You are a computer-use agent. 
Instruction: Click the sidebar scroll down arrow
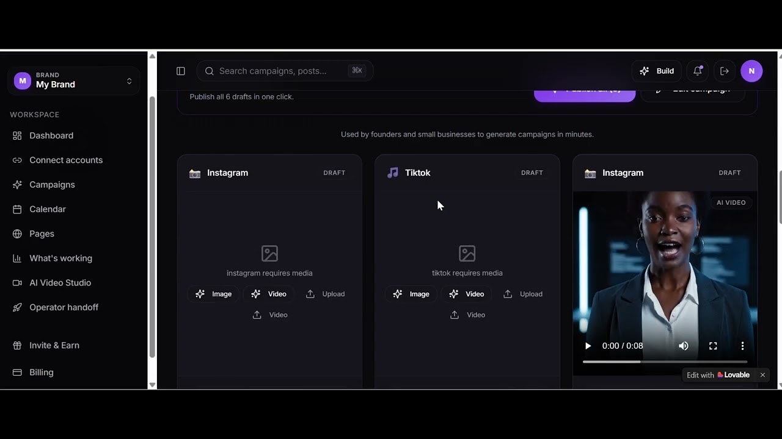152,385
